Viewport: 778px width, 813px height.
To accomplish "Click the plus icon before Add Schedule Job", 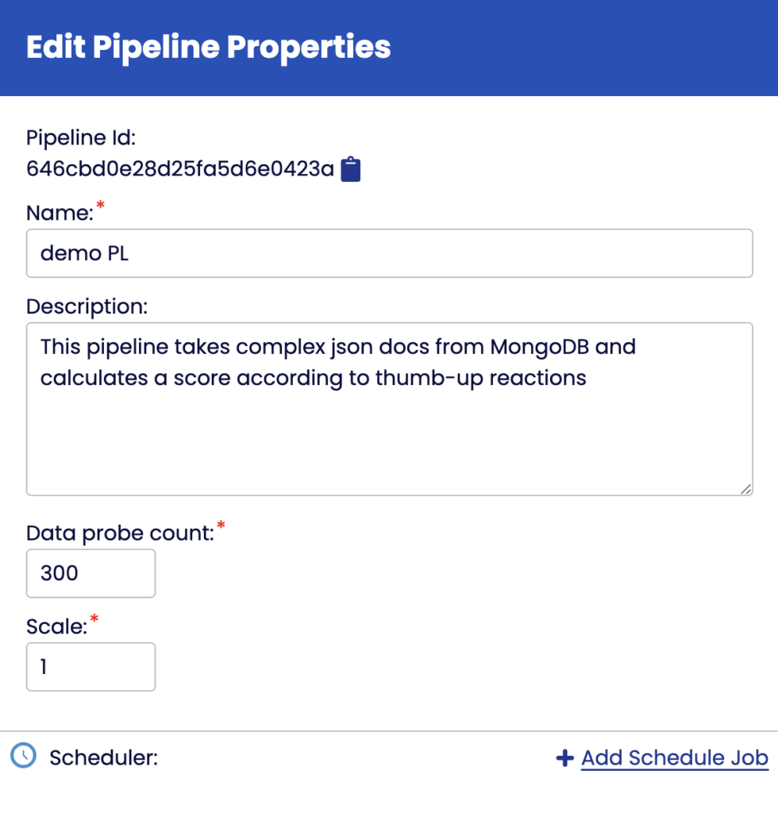I will (x=565, y=758).
